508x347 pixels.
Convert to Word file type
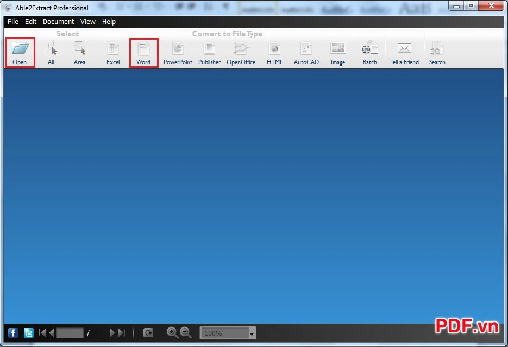coord(143,53)
